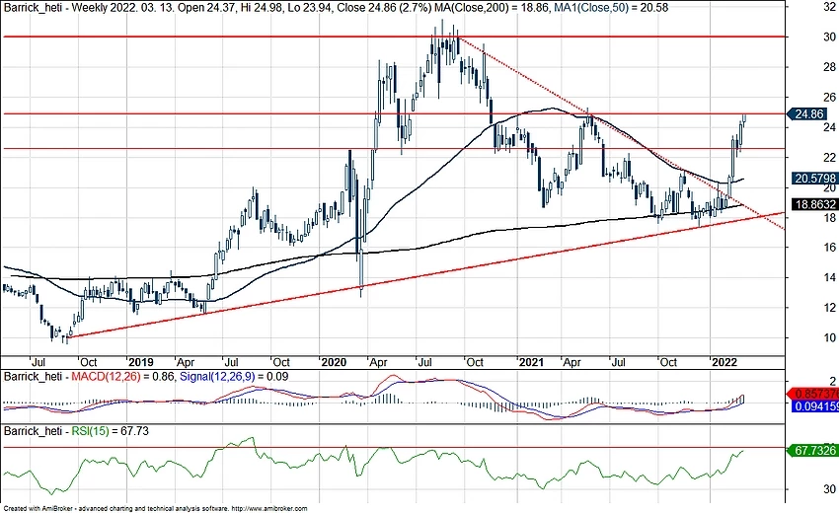Click the price axis label 28

click(x=829, y=67)
